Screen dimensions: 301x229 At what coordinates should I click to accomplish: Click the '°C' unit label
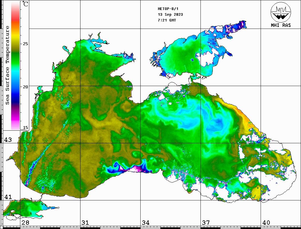tap(25, 4)
